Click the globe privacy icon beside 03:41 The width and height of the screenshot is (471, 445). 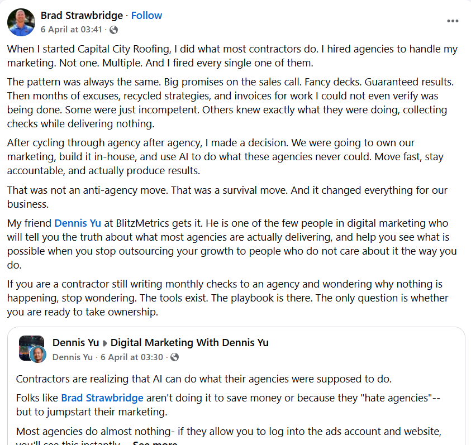tap(113, 30)
